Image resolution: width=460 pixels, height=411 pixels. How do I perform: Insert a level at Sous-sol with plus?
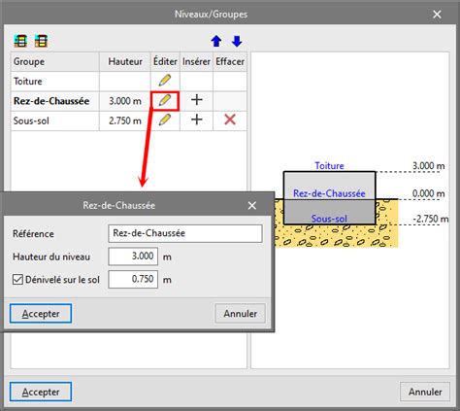click(196, 120)
